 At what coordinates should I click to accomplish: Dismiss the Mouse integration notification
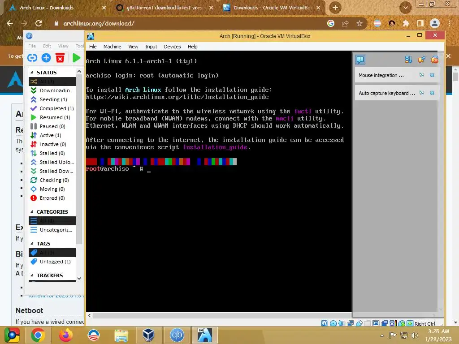click(432, 75)
